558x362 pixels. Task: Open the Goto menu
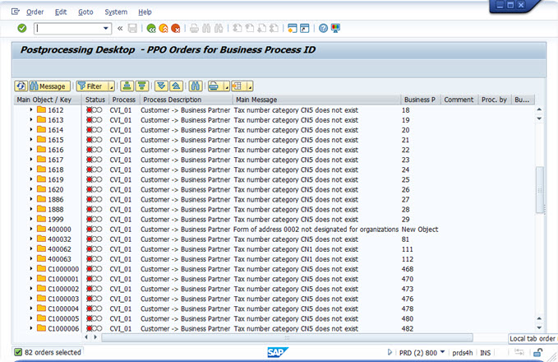coord(85,12)
